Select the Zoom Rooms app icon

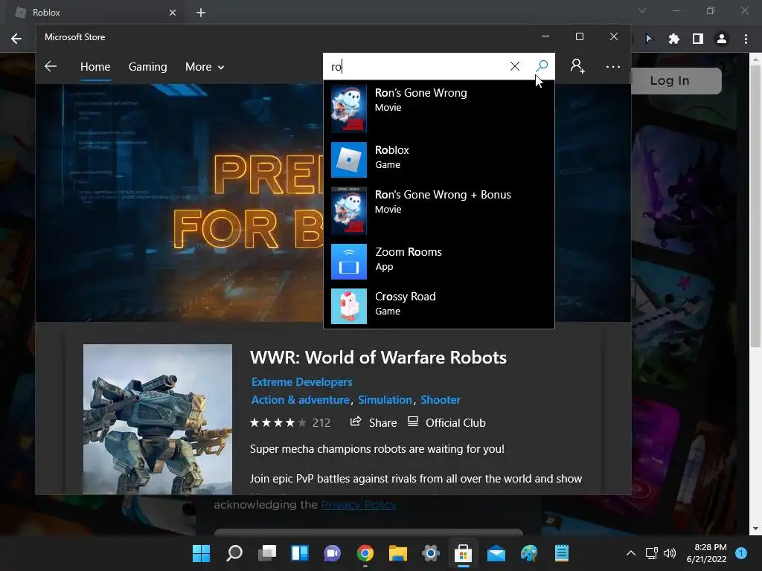[349, 262]
